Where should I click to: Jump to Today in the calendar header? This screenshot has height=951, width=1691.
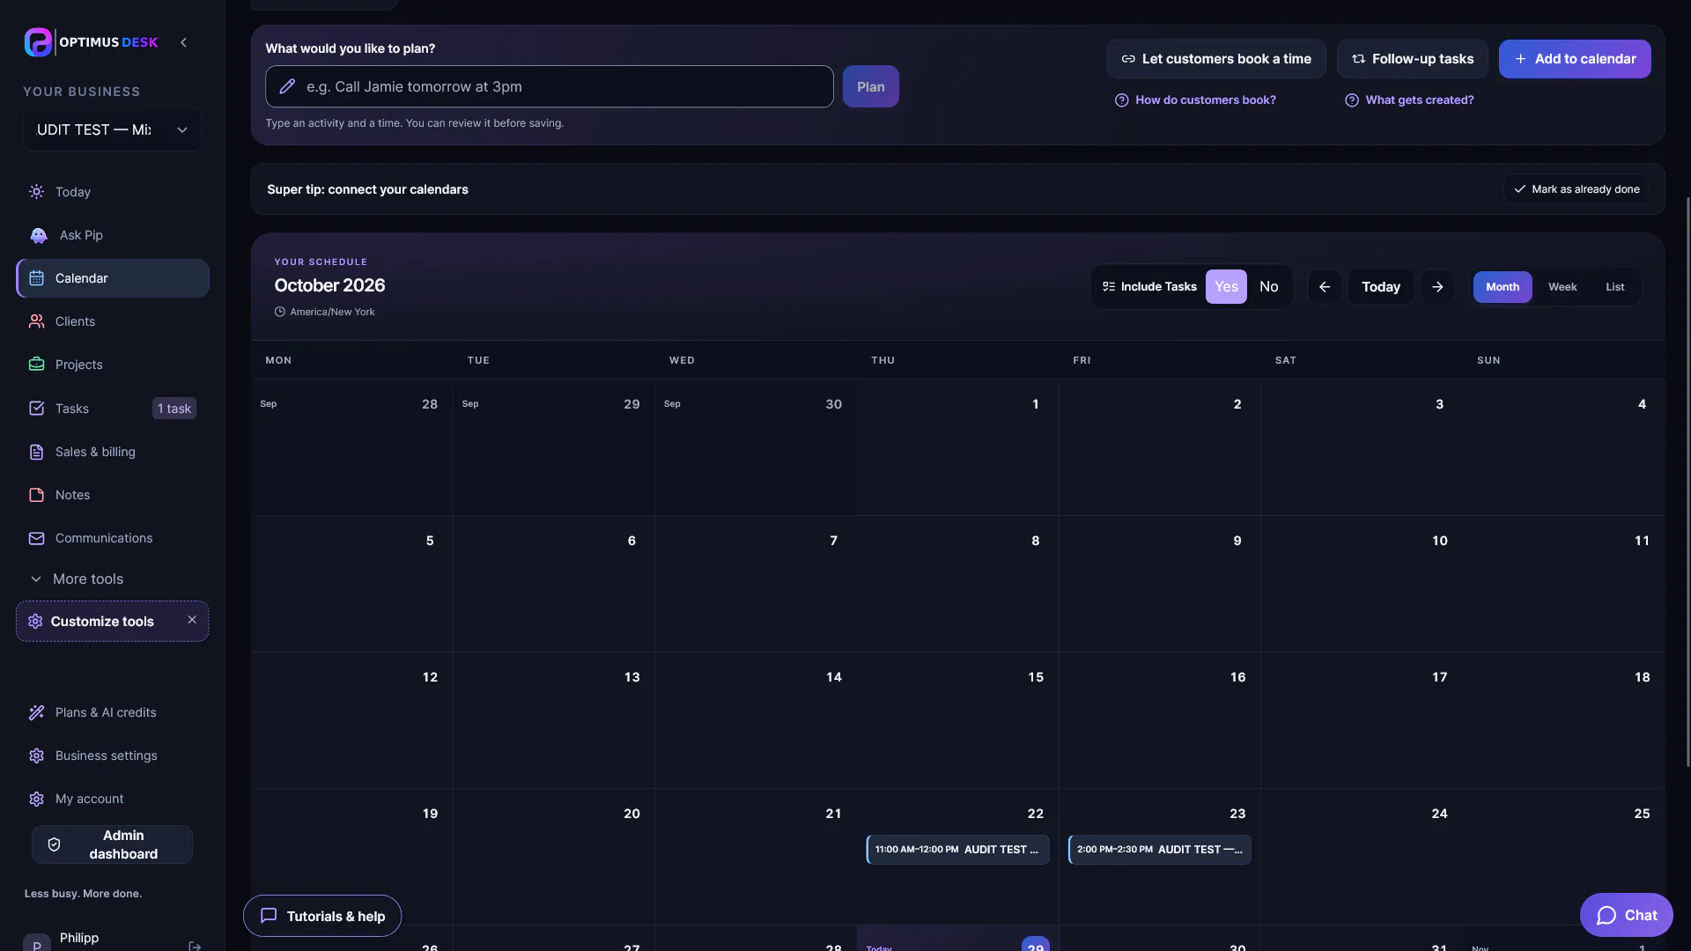pyautogui.click(x=1380, y=287)
